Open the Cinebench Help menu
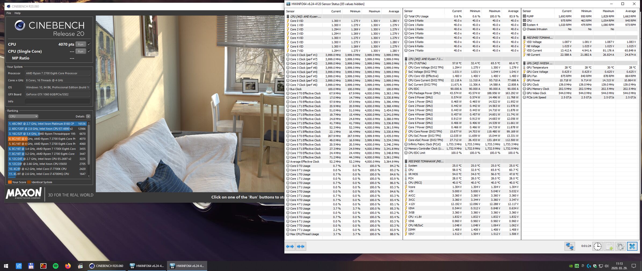This screenshot has height=271, width=642. coord(17,13)
